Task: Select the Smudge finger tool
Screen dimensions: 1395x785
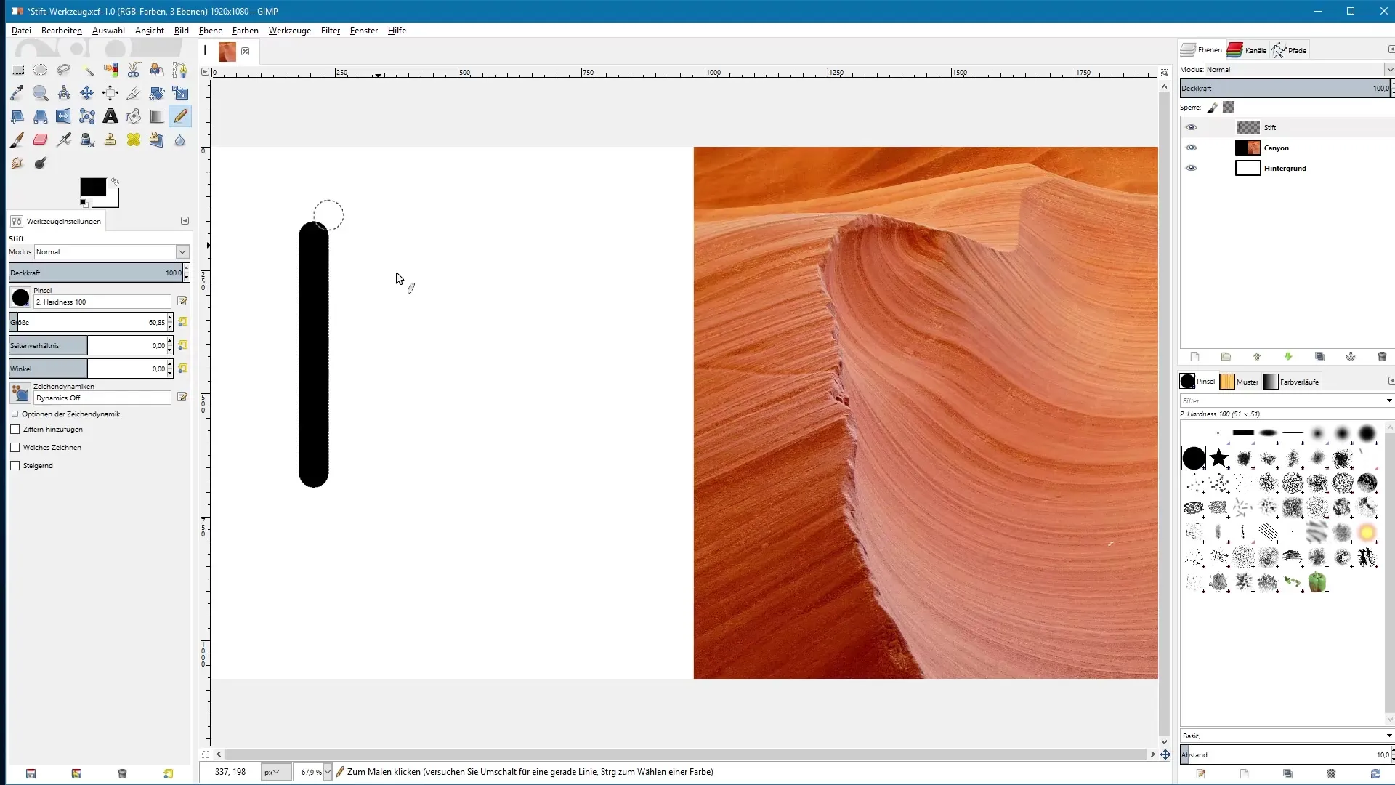Action: pyautogui.click(x=17, y=163)
